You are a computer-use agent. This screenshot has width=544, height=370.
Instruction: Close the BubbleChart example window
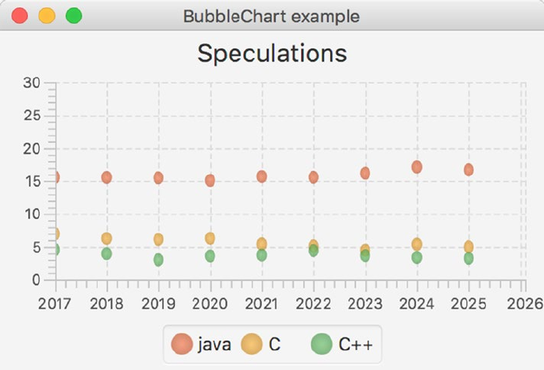pos(20,16)
